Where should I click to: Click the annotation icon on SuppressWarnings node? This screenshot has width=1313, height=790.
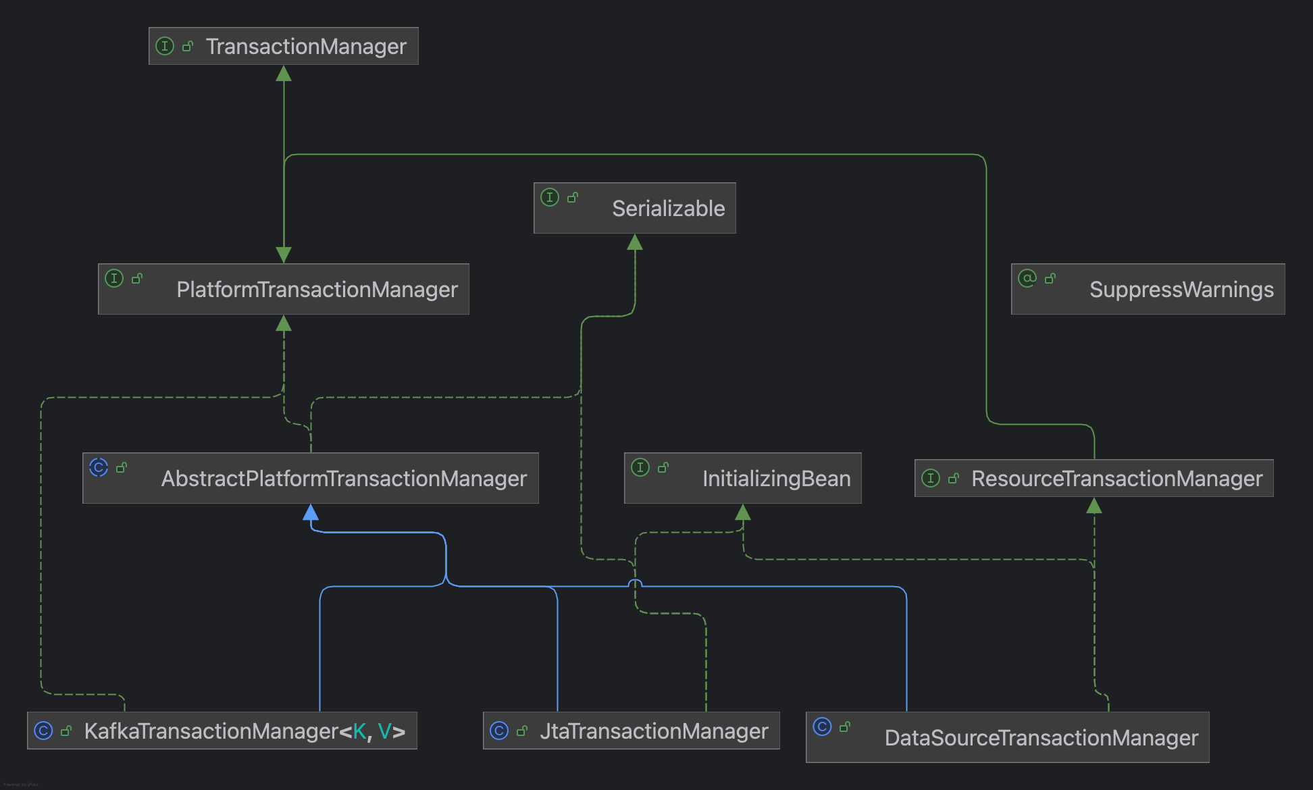pyautogui.click(x=1027, y=278)
